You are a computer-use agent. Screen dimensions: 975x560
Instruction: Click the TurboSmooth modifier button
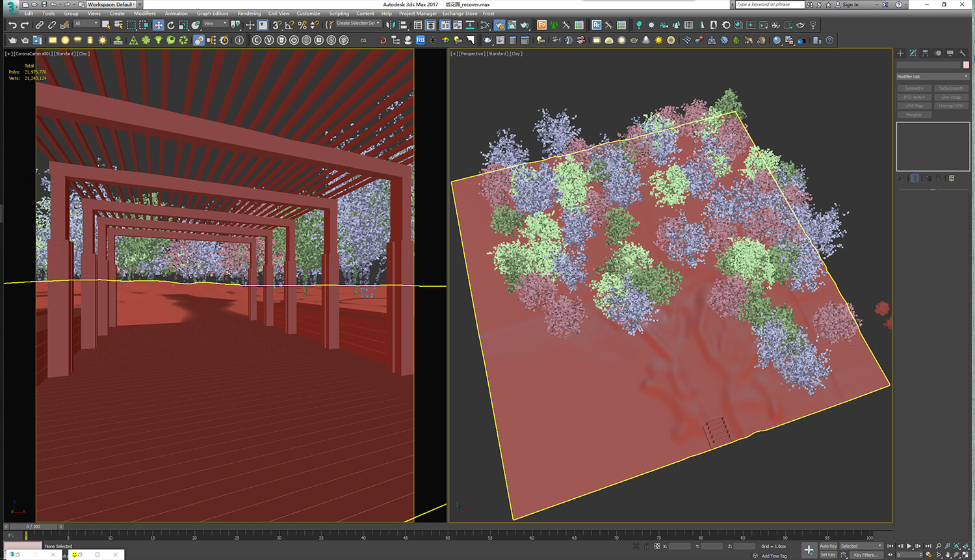(951, 88)
